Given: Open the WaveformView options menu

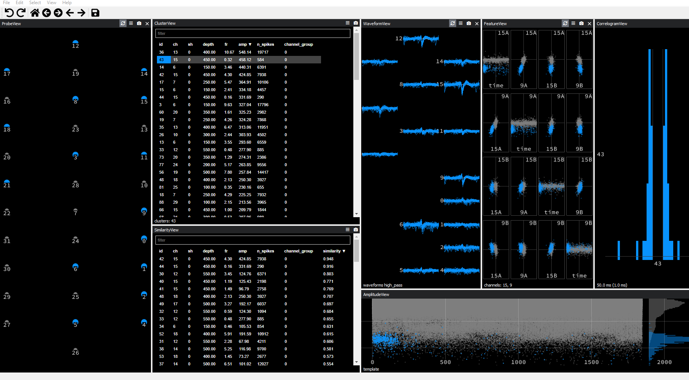Looking at the screenshot, I should coord(460,23).
